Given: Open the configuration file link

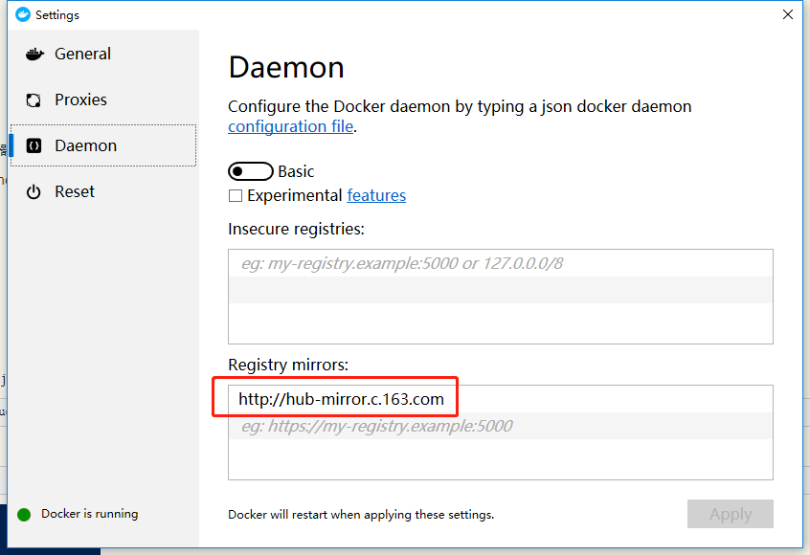Looking at the screenshot, I should point(290,126).
